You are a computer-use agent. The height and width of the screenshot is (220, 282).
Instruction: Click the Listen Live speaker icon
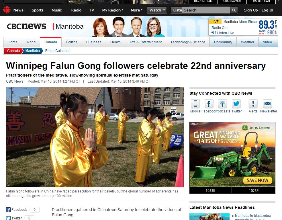pyautogui.click(x=214, y=33)
